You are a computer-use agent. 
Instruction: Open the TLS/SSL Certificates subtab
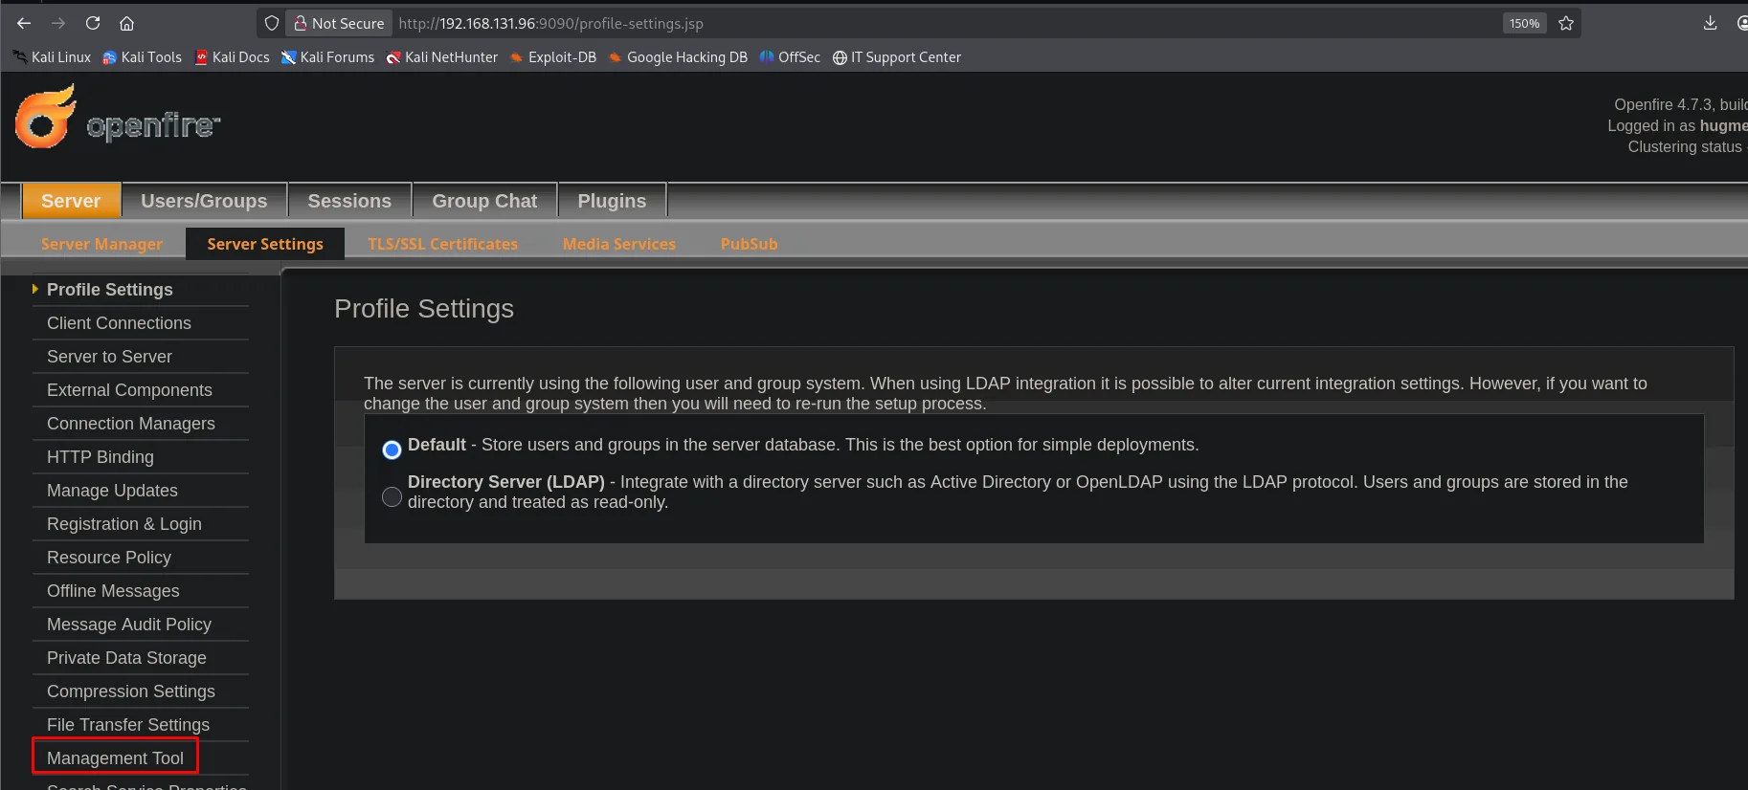[442, 244]
